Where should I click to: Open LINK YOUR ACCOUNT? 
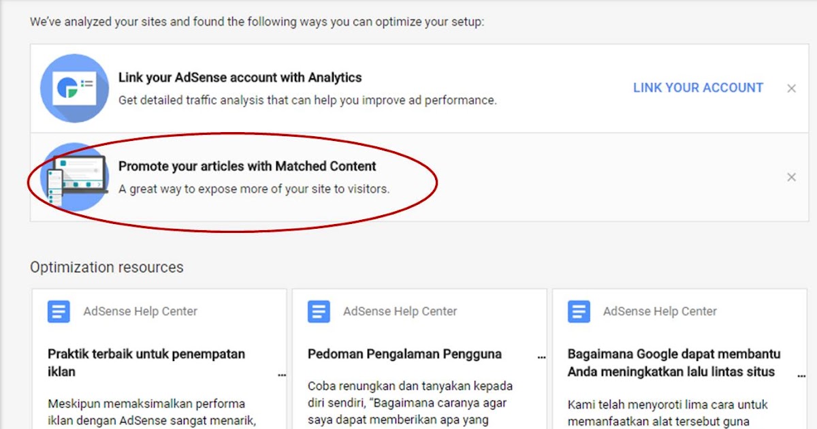(698, 88)
